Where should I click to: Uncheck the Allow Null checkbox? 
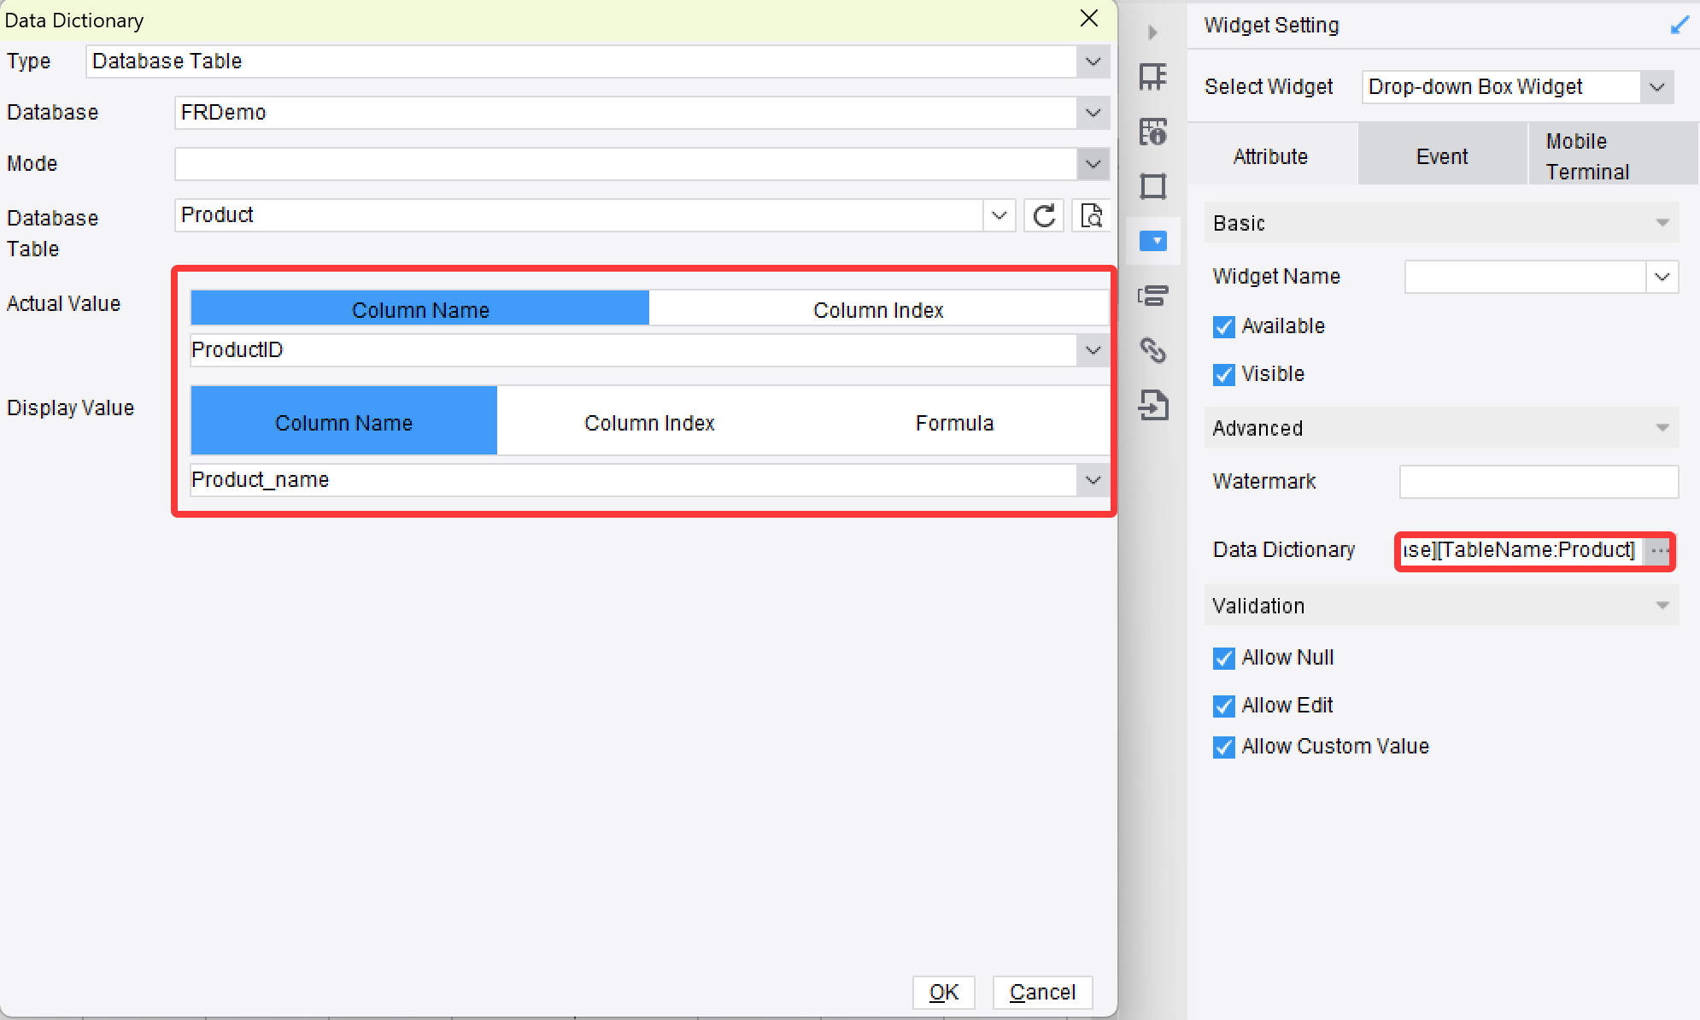click(1223, 658)
